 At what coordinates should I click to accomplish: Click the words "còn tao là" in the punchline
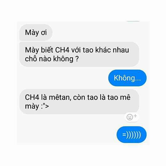coord(89,97)
